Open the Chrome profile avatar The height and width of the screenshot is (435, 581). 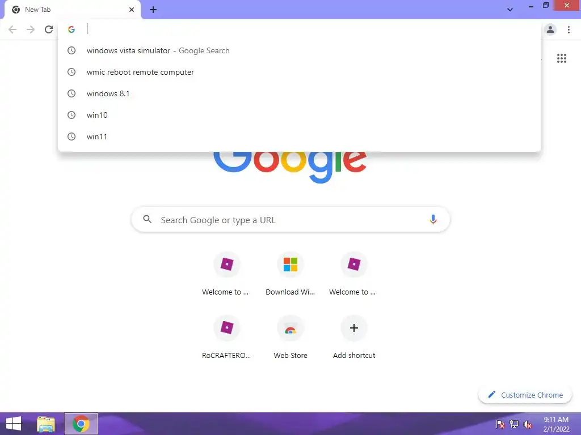[550, 29]
